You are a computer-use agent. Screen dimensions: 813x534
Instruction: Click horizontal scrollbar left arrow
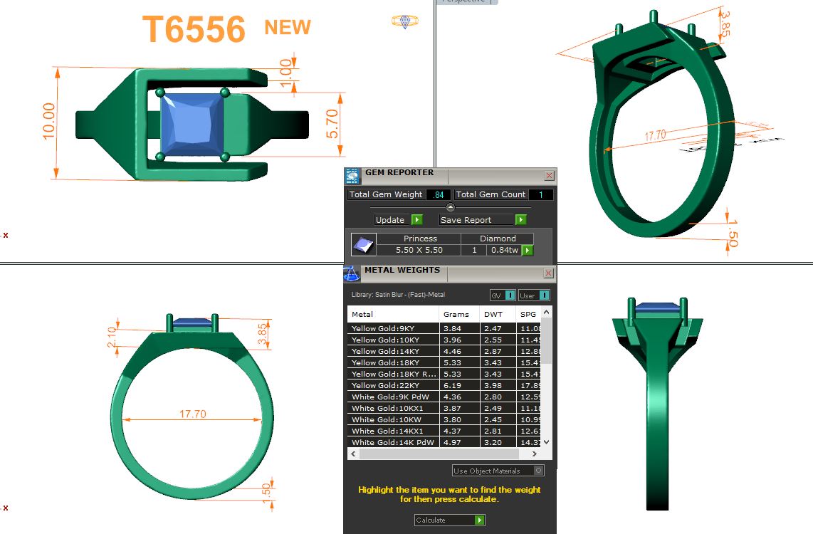coord(354,454)
